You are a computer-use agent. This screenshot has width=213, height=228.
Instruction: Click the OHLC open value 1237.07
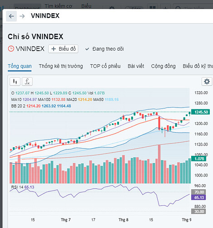click(x=22, y=93)
